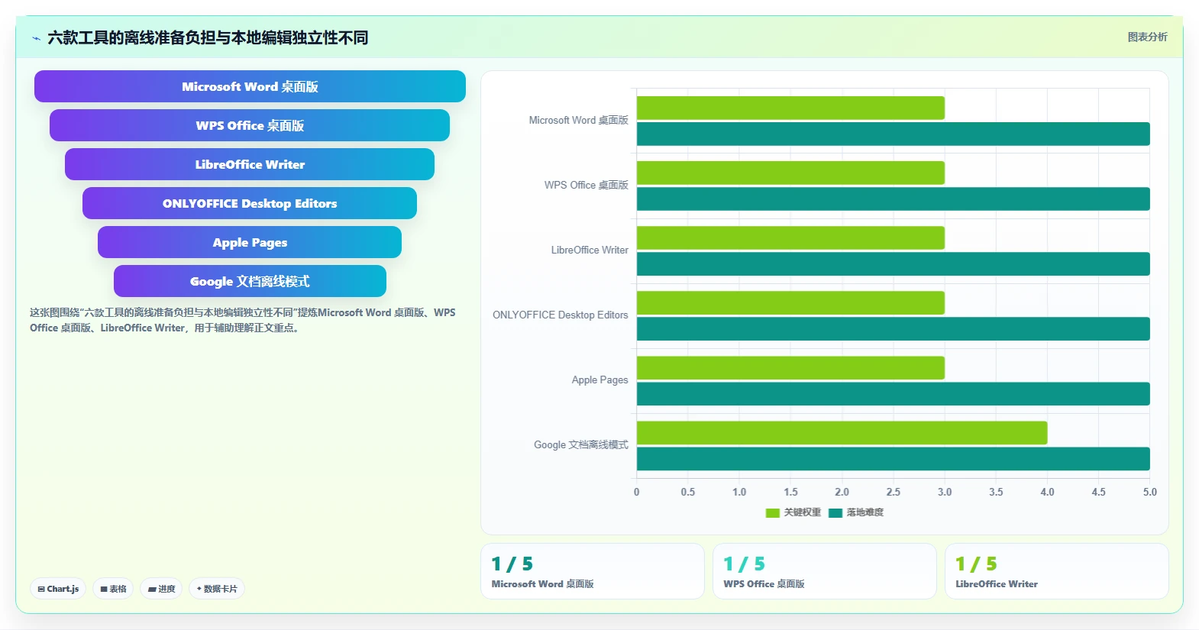Select the Google 文档离线模式 funnel bar
Screen dimensions: 1199x630
[250, 281]
